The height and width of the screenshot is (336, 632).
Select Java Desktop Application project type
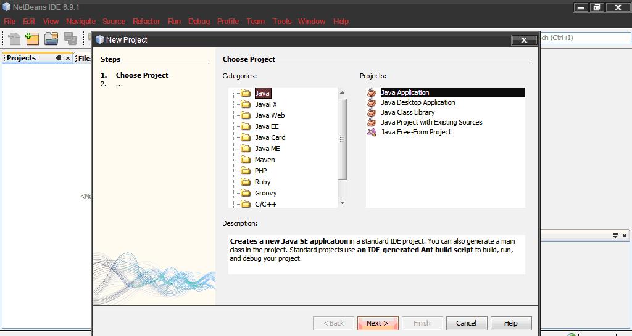pyautogui.click(x=418, y=102)
